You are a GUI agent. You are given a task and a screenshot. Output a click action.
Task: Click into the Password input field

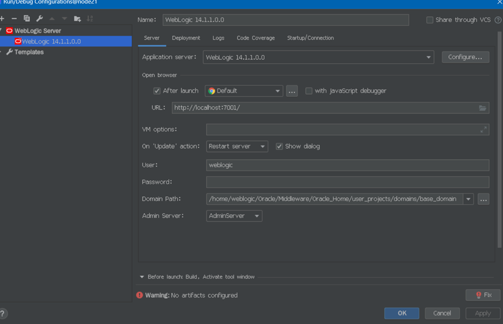point(347,182)
